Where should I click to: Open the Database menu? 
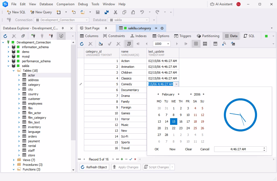click(46, 4)
